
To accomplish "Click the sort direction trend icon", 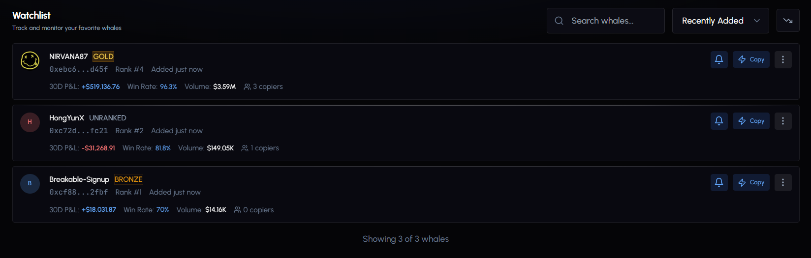I will pyautogui.click(x=788, y=21).
